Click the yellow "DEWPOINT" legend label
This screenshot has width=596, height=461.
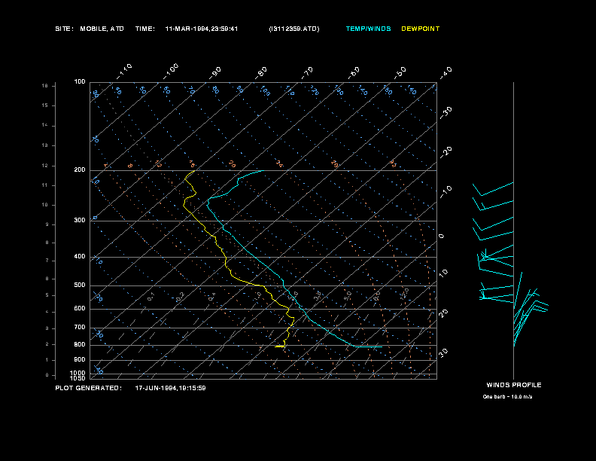coord(421,29)
